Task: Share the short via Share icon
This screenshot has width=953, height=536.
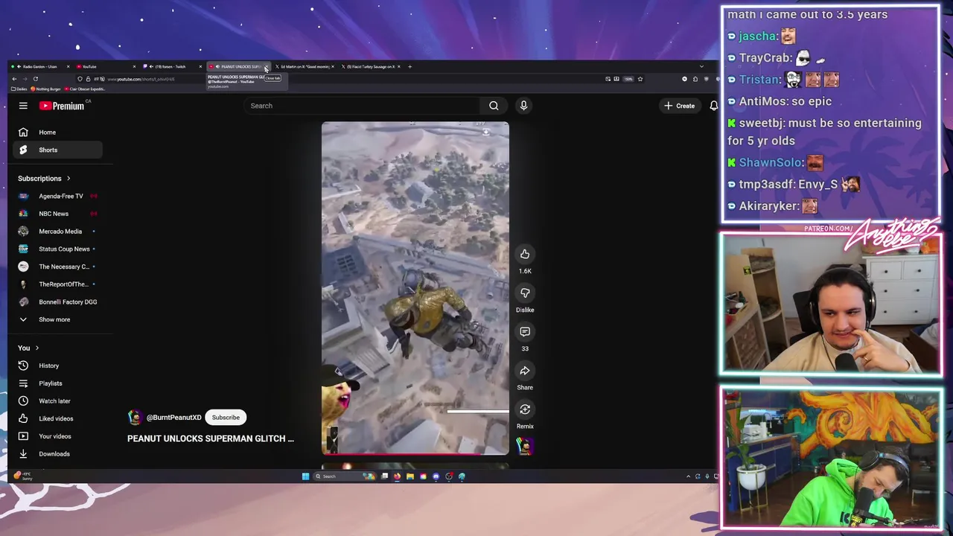Action: tap(525, 371)
